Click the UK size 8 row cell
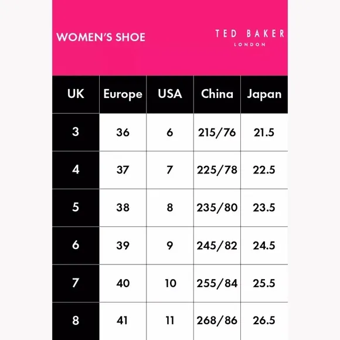Viewport: 340px width, 340px height. [x=76, y=321]
